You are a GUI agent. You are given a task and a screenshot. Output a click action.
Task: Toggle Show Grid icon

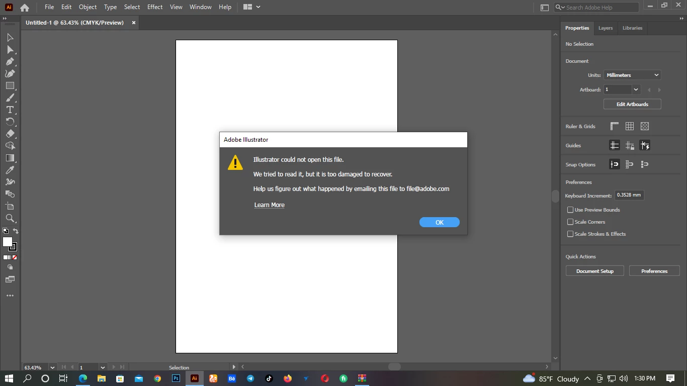click(x=630, y=126)
